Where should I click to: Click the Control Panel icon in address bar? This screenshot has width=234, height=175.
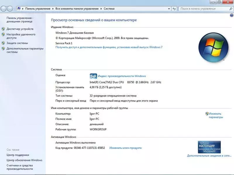(x=19, y=8)
